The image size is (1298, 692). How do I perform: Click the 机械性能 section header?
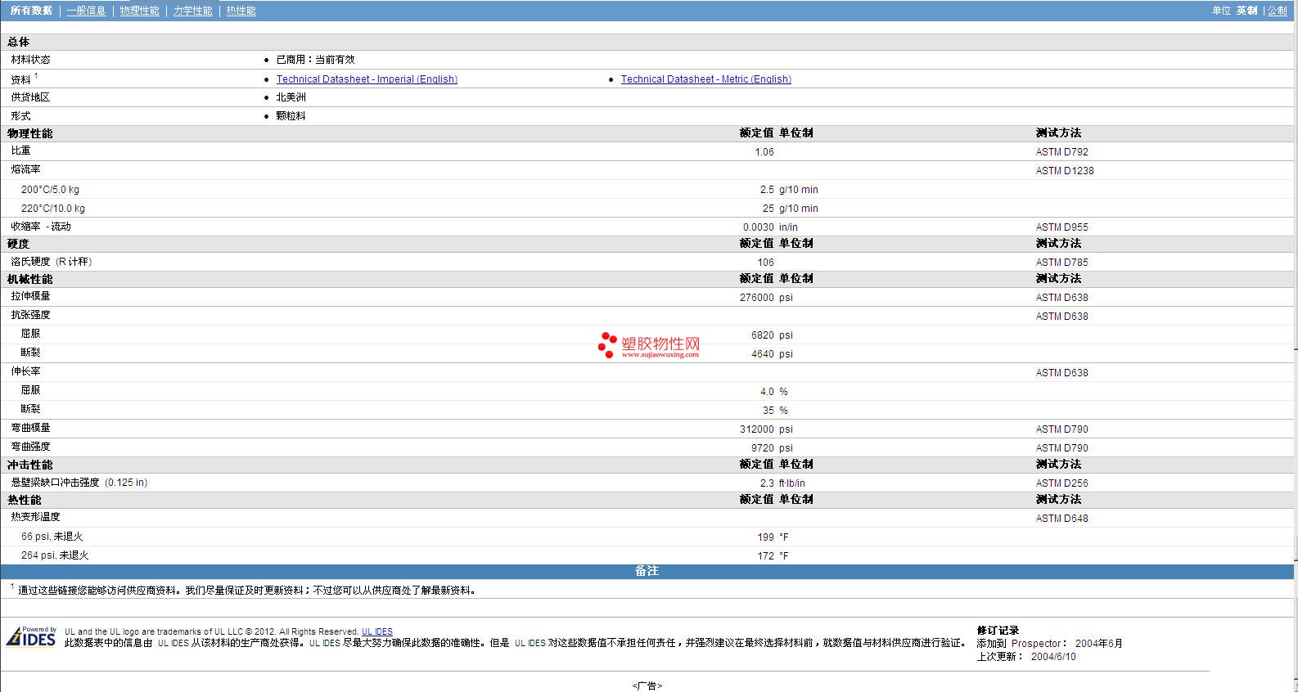[30, 279]
